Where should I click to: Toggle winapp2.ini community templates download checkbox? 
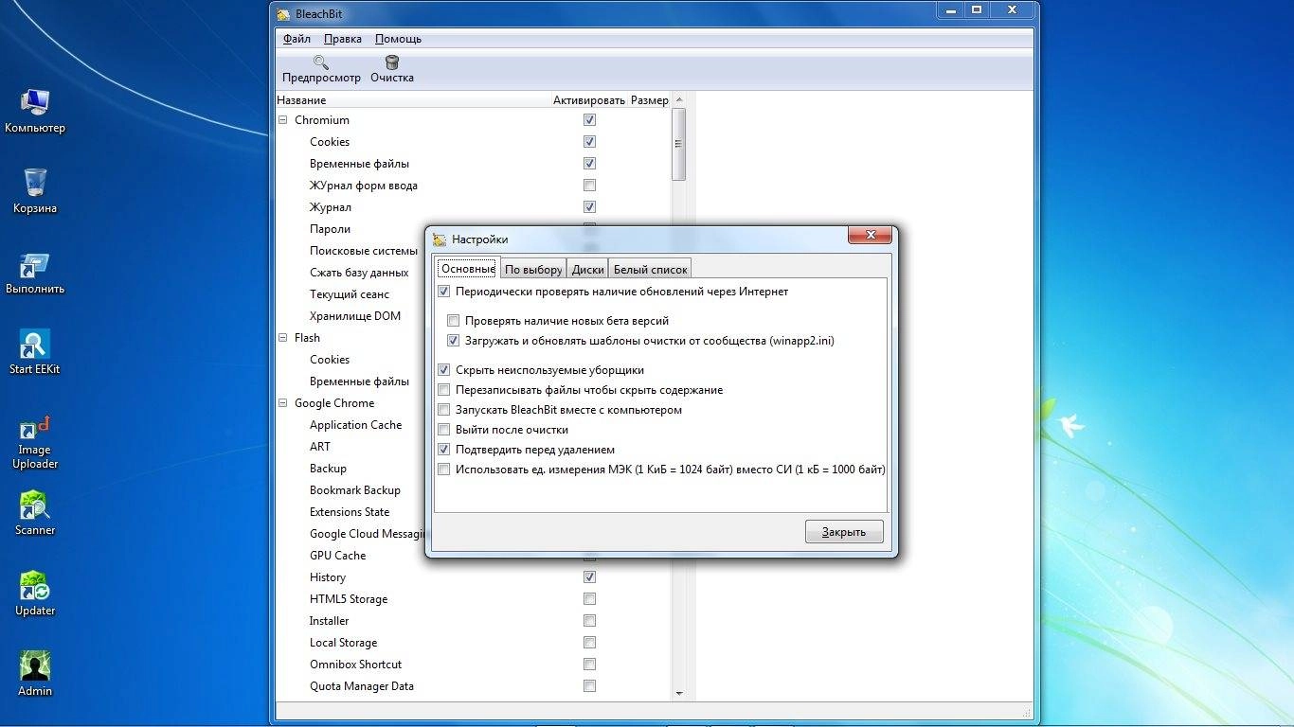tap(454, 341)
